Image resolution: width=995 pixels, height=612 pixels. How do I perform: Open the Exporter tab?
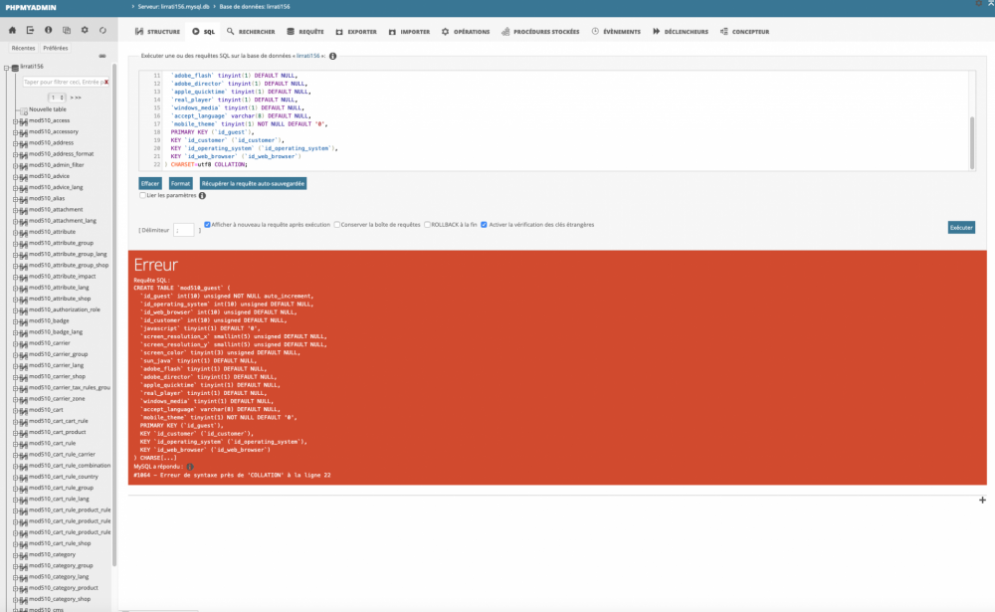coord(356,31)
